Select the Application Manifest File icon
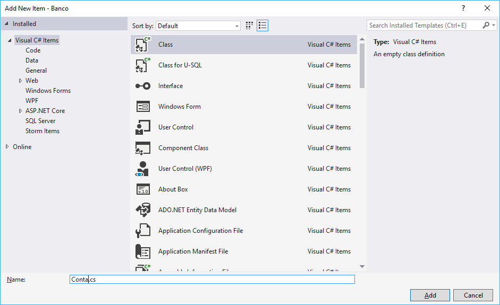This screenshot has width=500, height=305. [x=143, y=251]
